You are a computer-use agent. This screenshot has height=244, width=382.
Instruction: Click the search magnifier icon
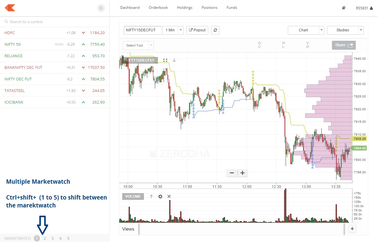point(6,22)
